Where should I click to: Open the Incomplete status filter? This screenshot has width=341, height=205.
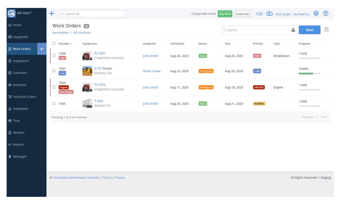click(x=60, y=33)
